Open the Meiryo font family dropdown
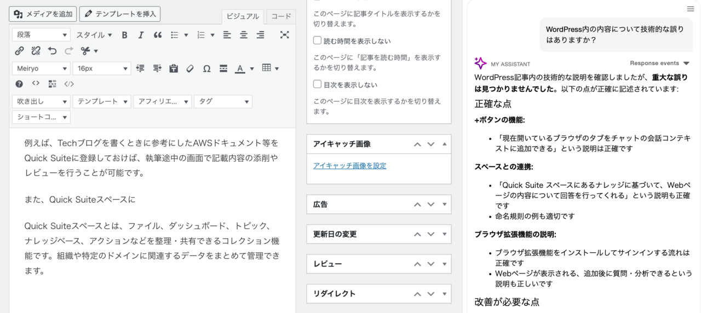 (x=41, y=68)
